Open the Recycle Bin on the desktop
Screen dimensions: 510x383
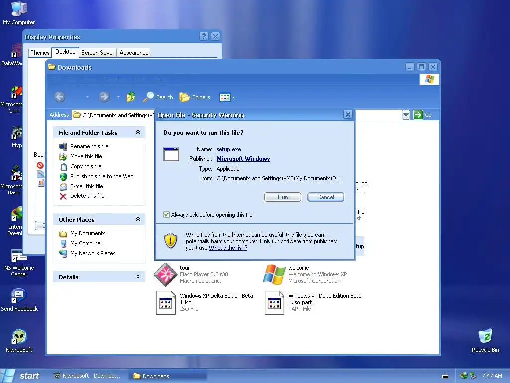485,340
